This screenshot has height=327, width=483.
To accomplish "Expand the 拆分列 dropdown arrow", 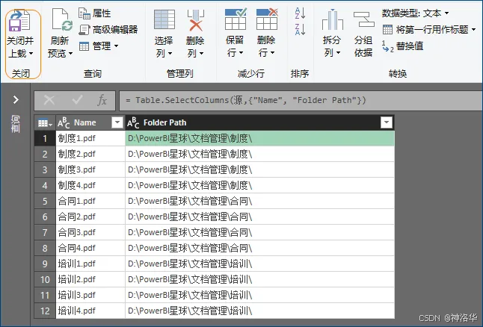I will pos(338,53).
